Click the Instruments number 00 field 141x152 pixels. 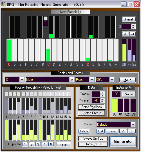click(x=116, y=94)
